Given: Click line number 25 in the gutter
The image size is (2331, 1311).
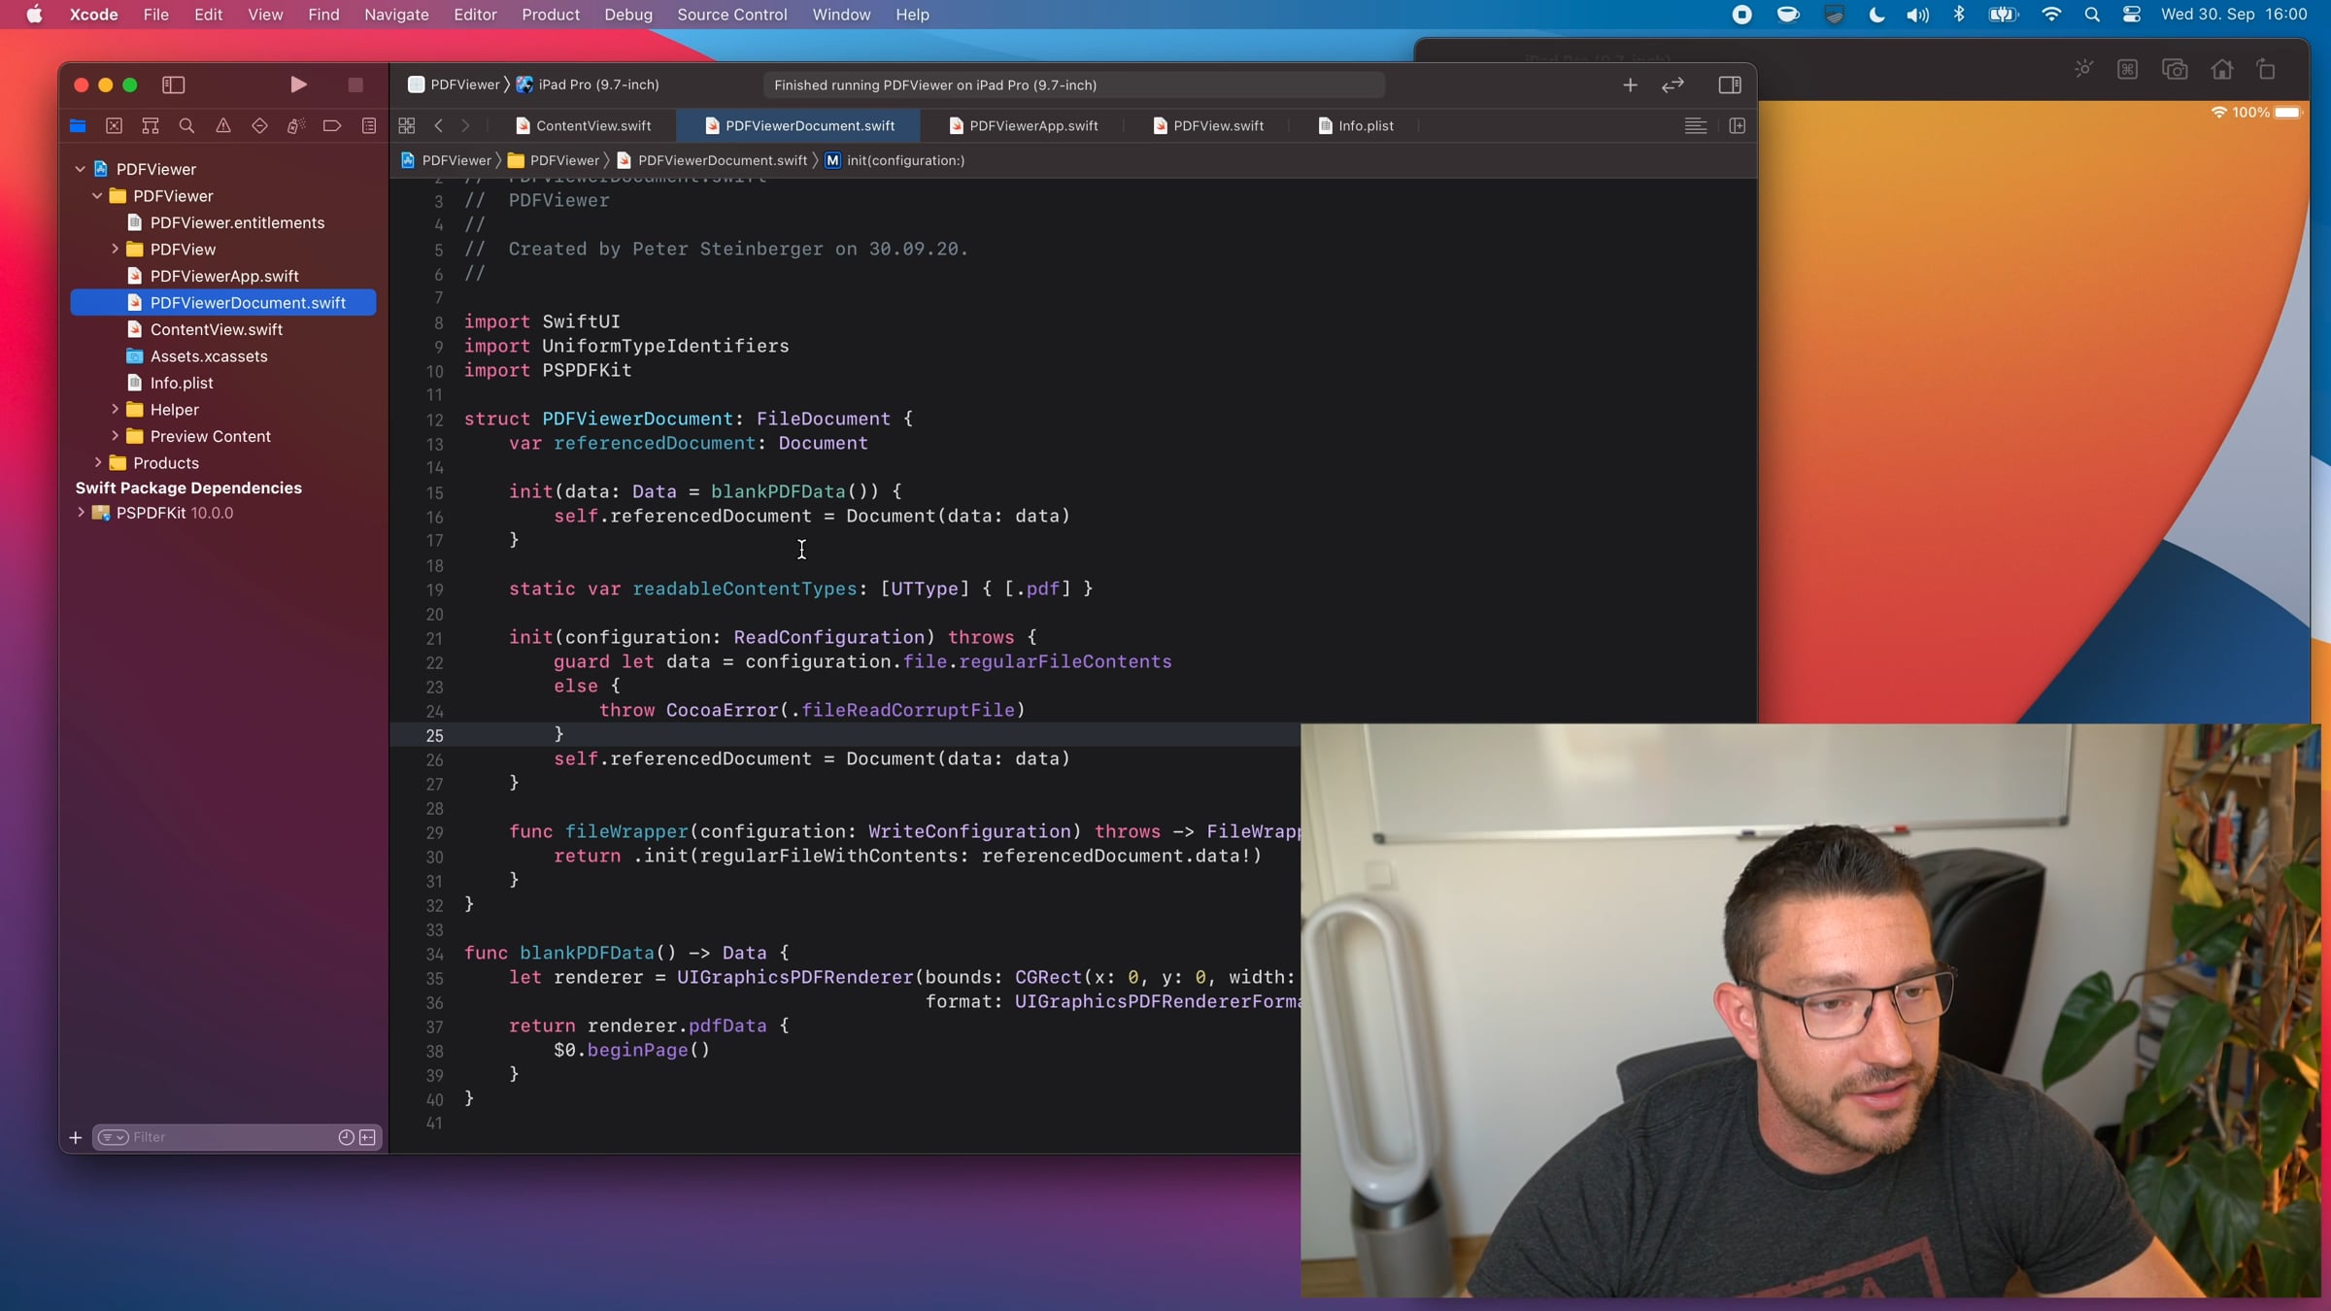Looking at the screenshot, I should (x=434, y=735).
